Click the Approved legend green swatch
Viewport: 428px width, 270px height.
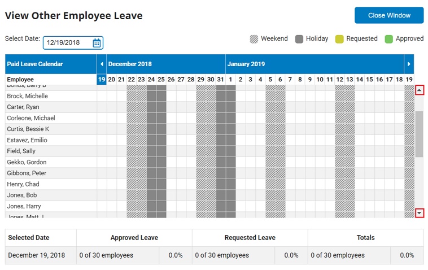click(388, 39)
